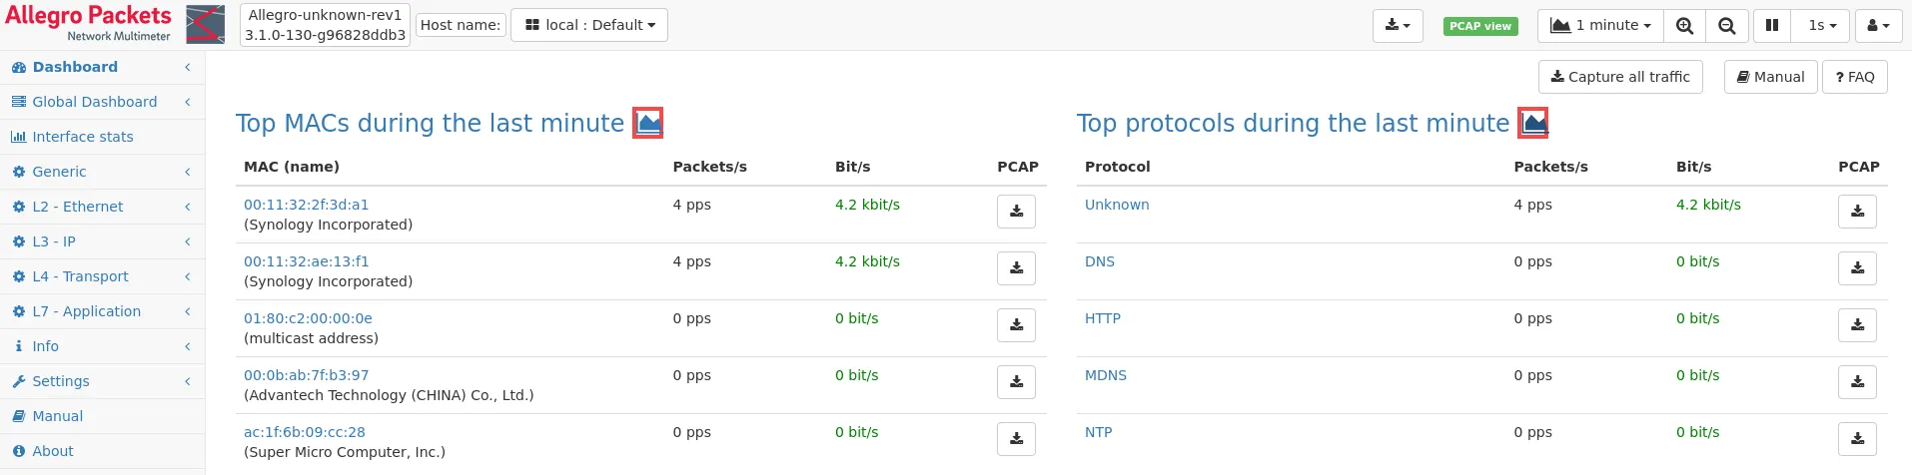
Task: Toggle the PCAP view badge
Action: click(x=1480, y=27)
